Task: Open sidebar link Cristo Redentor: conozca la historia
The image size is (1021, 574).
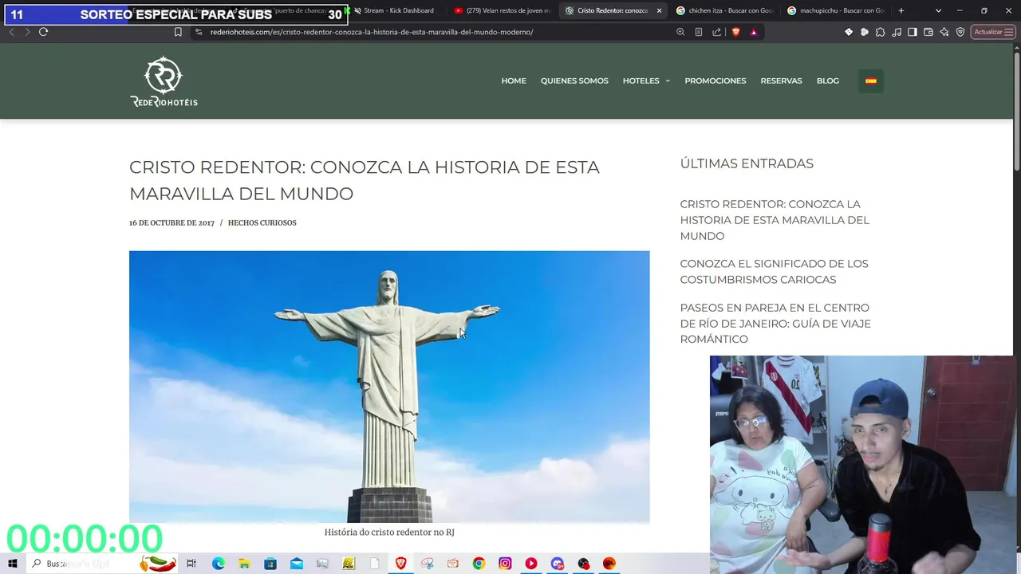Action: click(775, 220)
